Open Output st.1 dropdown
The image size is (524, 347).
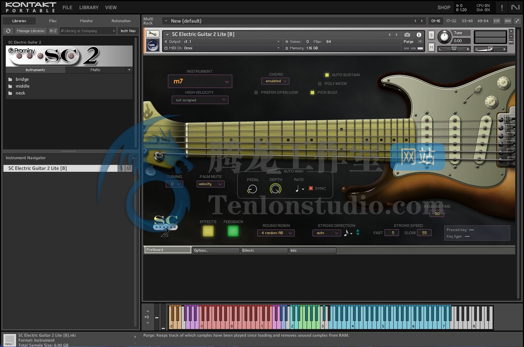[x=222, y=41]
